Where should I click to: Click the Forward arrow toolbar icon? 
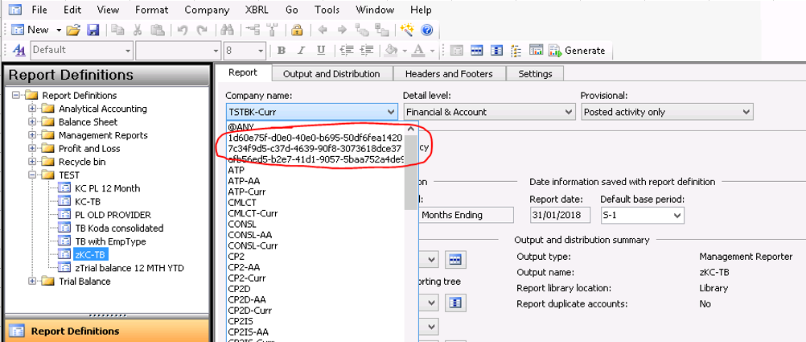(342, 30)
